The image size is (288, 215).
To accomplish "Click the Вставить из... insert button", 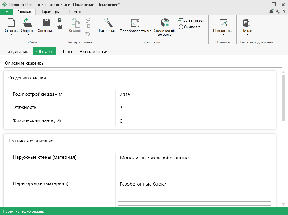I will coord(192,20).
